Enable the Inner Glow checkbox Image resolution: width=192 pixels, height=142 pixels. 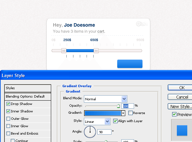tap(8, 126)
